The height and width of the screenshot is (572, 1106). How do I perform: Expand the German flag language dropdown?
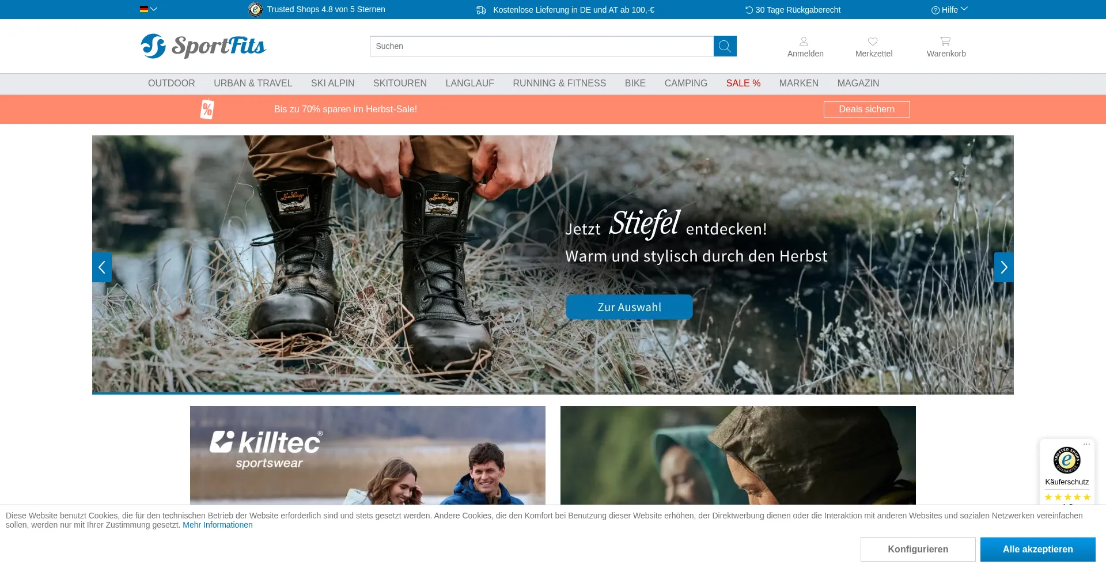tap(148, 9)
